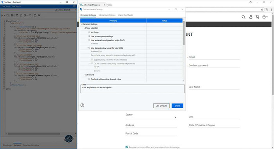The height and width of the screenshot is (149, 274).
Task: Click the settings table vertical scrollbar
Action: click(x=184, y=33)
